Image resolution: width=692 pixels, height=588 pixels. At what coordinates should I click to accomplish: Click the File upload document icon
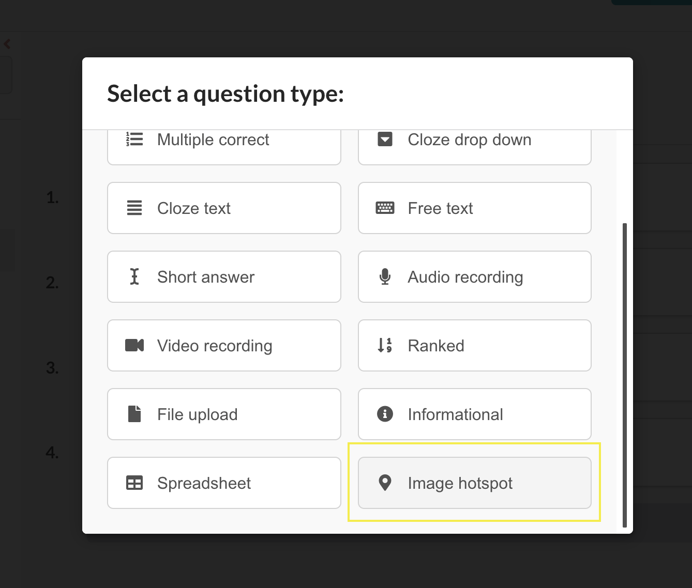(x=134, y=414)
